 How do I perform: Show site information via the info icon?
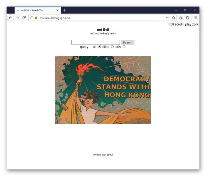tap(32, 18)
